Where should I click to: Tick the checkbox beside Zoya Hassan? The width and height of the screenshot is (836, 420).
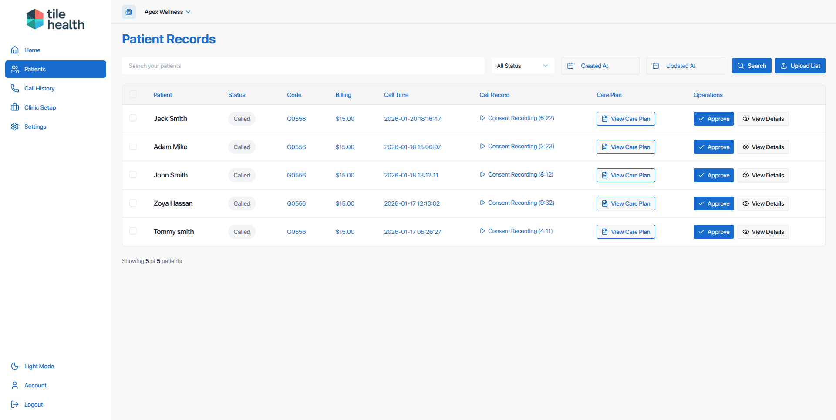133,203
